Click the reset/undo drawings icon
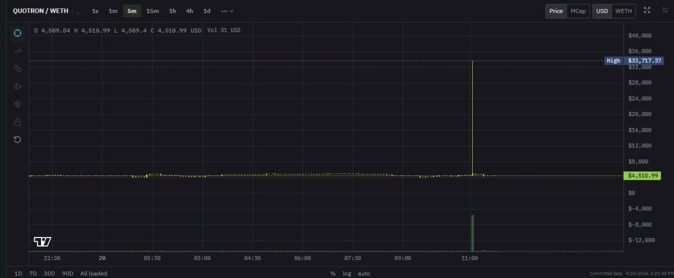 click(x=17, y=139)
